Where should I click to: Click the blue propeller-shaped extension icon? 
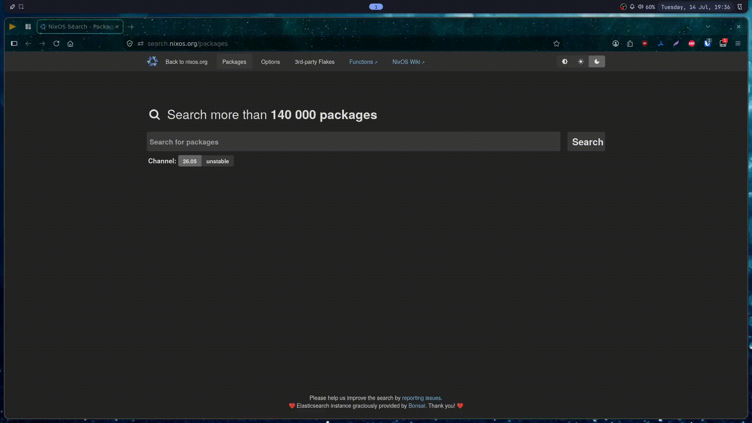point(660,43)
